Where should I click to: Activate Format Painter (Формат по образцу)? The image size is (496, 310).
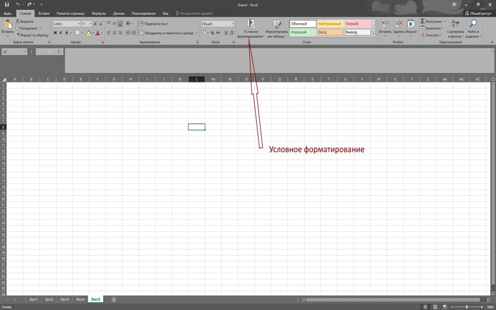point(32,35)
